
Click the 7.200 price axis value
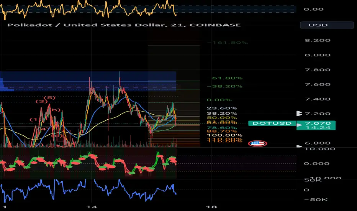pos(318,114)
